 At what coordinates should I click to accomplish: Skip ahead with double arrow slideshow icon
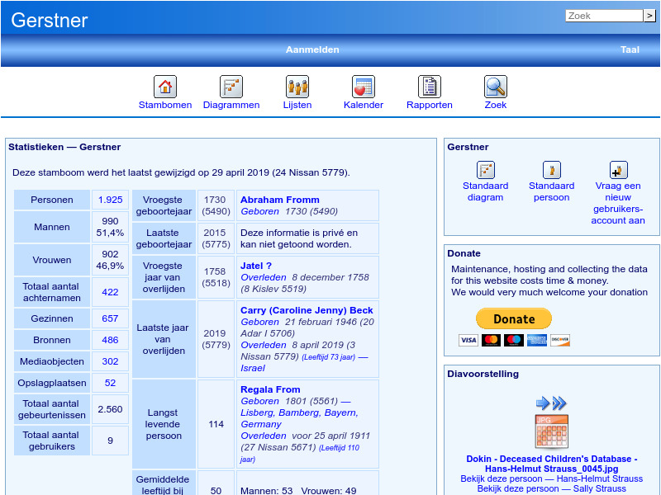pos(559,403)
